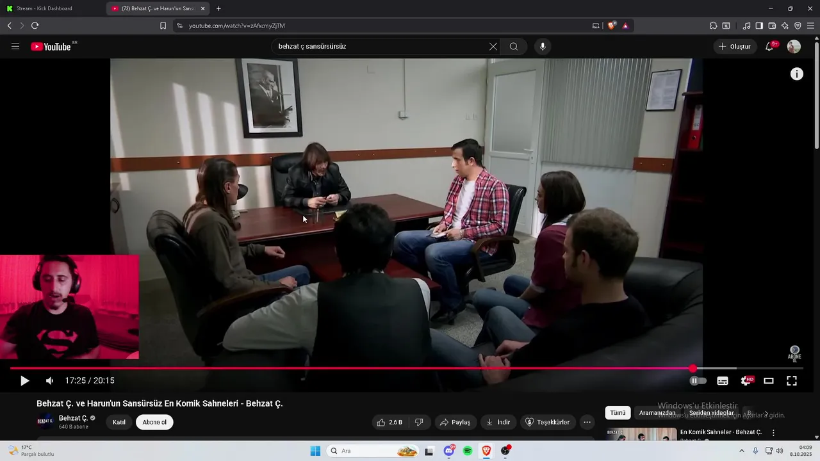820x461 pixels.
Task: Open Spotify from the taskbar
Action: point(468,451)
